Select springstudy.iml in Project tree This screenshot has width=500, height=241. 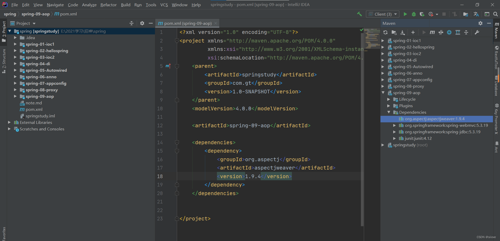coord(40,116)
